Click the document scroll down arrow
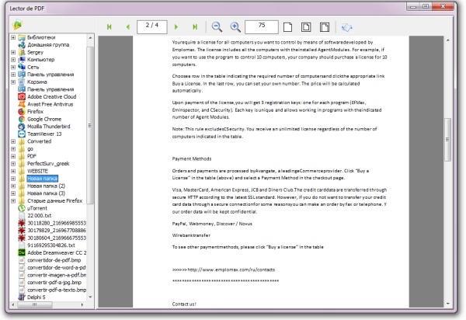466x320 pixels. click(x=447, y=304)
